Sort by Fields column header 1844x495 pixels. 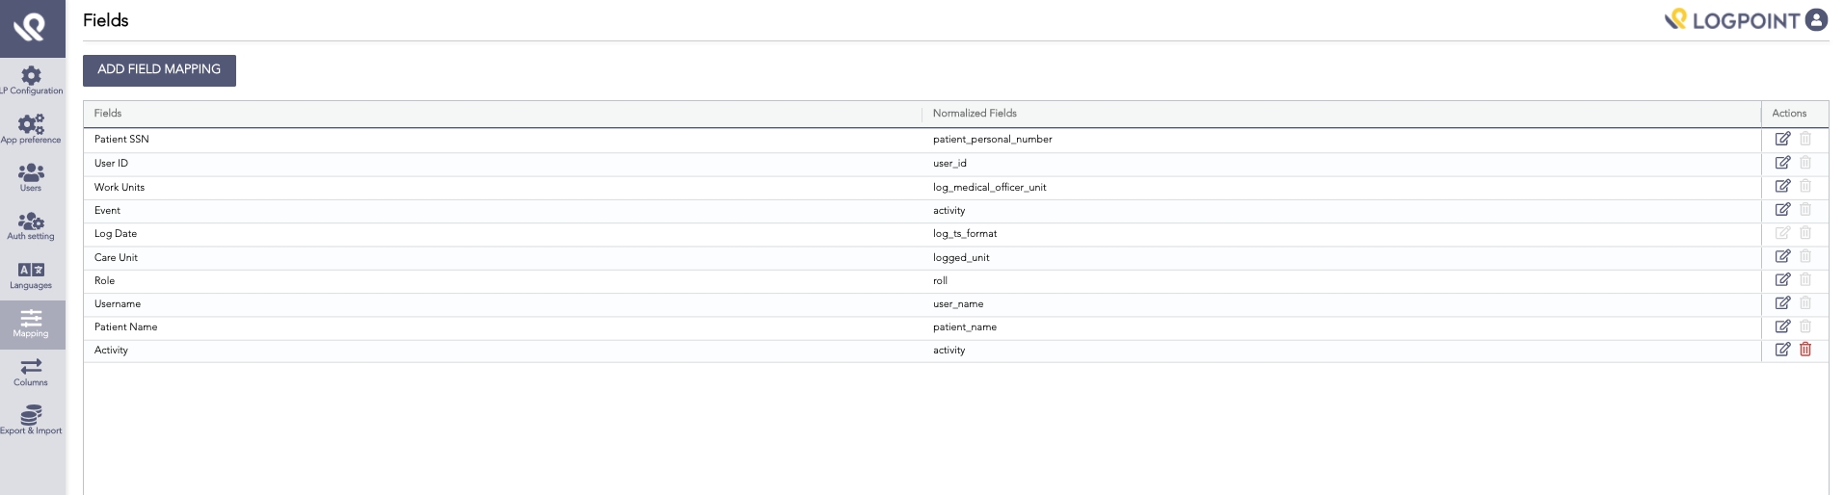[x=108, y=114]
